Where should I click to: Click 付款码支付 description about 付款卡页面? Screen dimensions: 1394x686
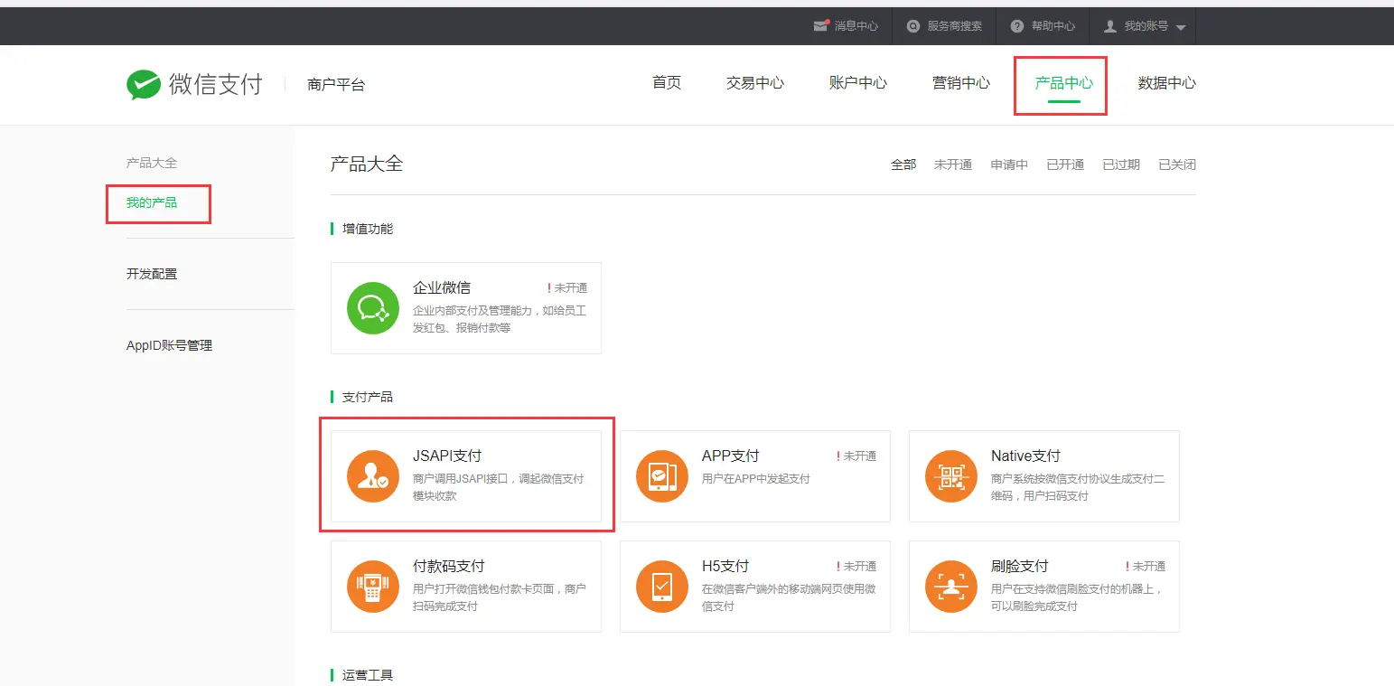tap(500, 597)
